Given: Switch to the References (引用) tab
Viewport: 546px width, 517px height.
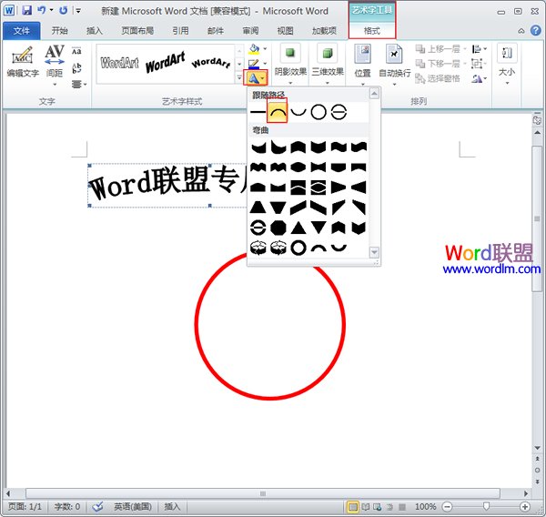Looking at the screenshot, I should [x=180, y=31].
